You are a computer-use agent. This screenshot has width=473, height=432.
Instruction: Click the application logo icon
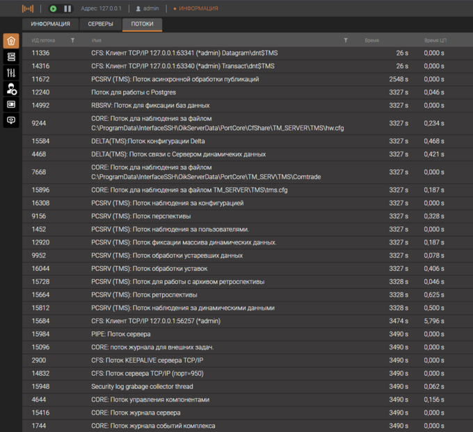(26, 8)
